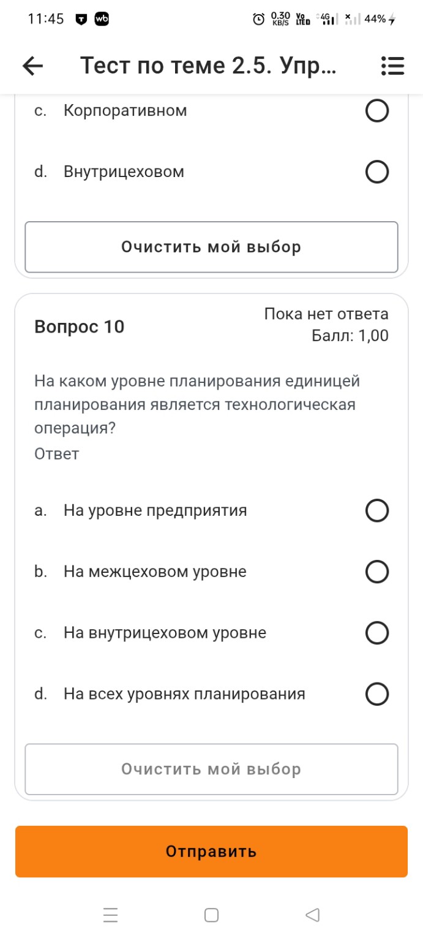Click 'Очистить мой выбор' under question 10
The height and width of the screenshot is (941, 423).
pos(211,769)
